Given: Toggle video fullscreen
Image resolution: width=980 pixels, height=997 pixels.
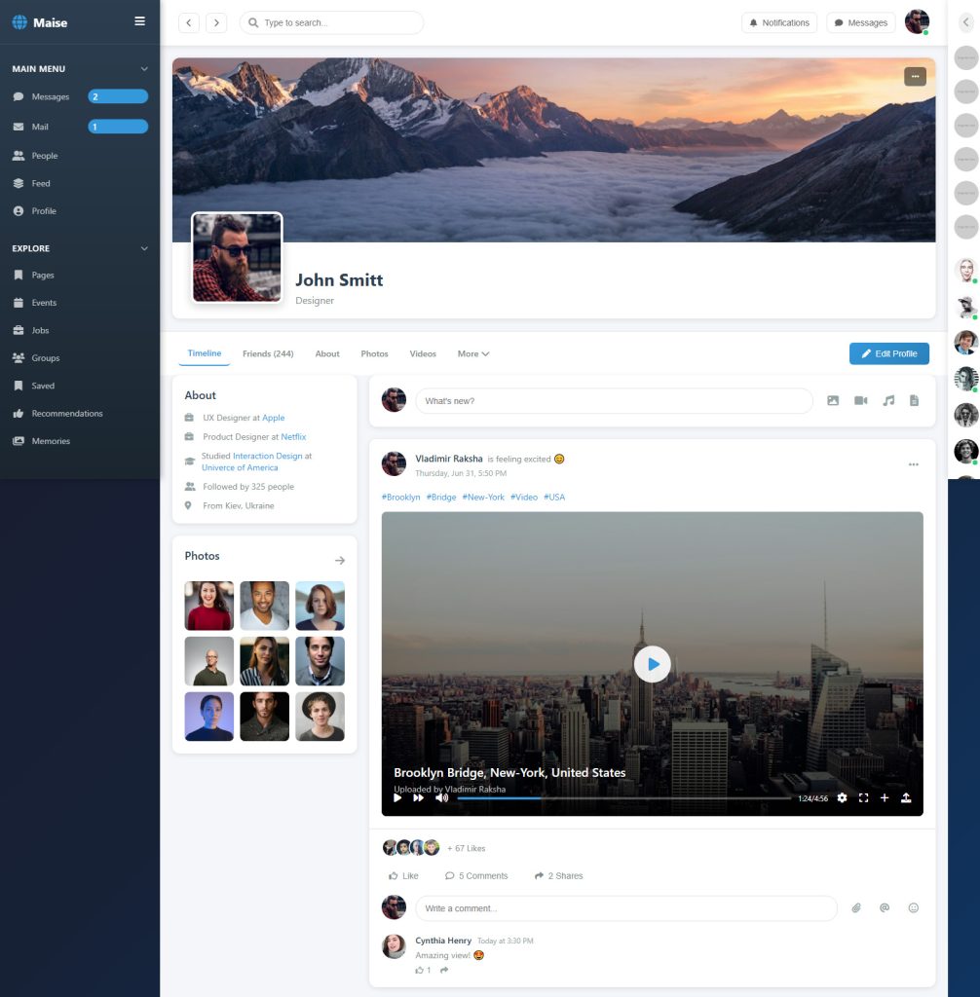Looking at the screenshot, I should tap(863, 798).
